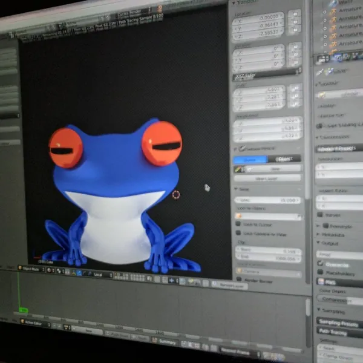363x363 pixels.
Task: Enable the Lock Camera to View checkbox
Action: click(238, 233)
